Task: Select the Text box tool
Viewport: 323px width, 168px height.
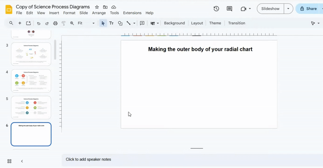Action: pyautogui.click(x=111, y=23)
